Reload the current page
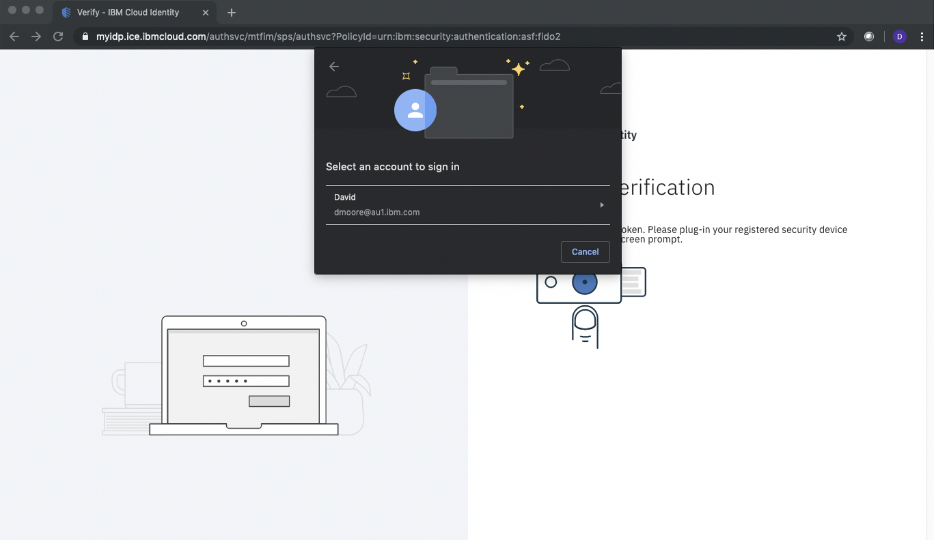Screen dimensions: 935x544 pyautogui.click(x=58, y=37)
